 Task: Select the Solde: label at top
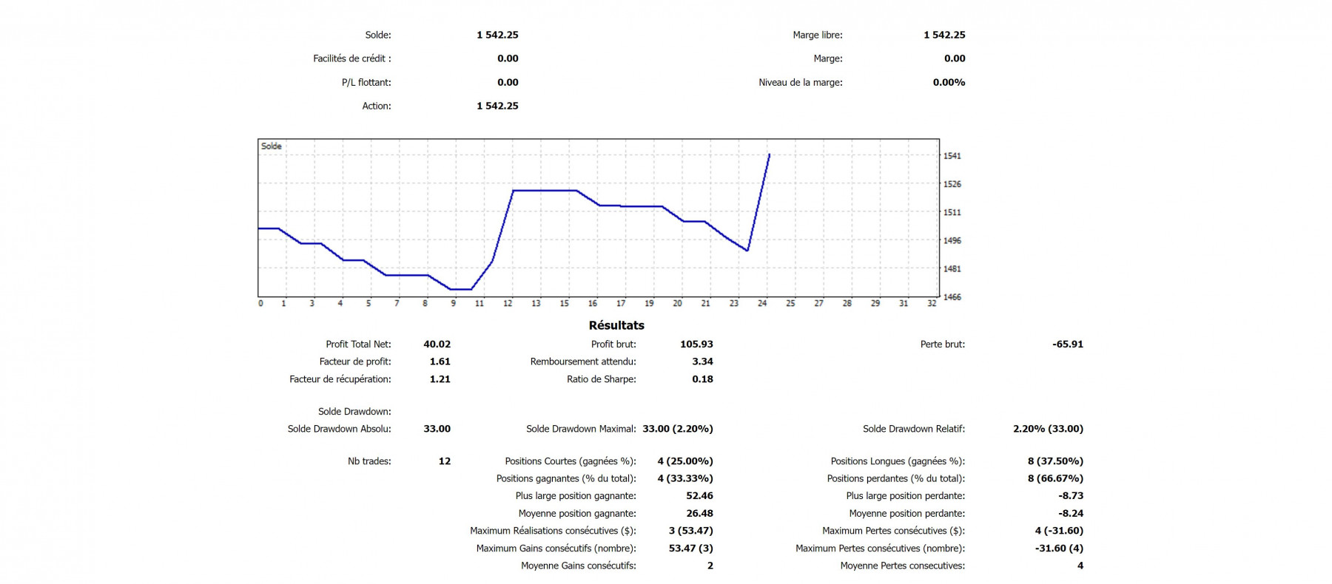(x=377, y=35)
